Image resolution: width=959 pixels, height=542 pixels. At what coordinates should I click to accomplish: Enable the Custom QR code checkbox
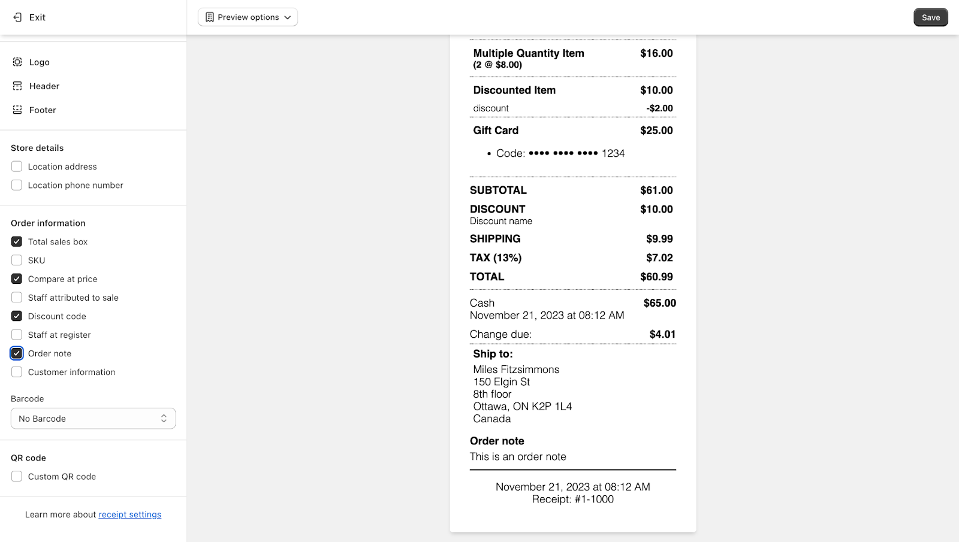pyautogui.click(x=17, y=477)
